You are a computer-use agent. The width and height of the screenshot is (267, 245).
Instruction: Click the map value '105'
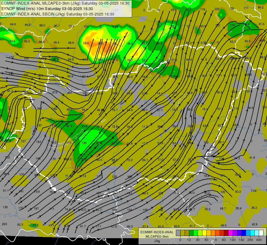[223, 192]
